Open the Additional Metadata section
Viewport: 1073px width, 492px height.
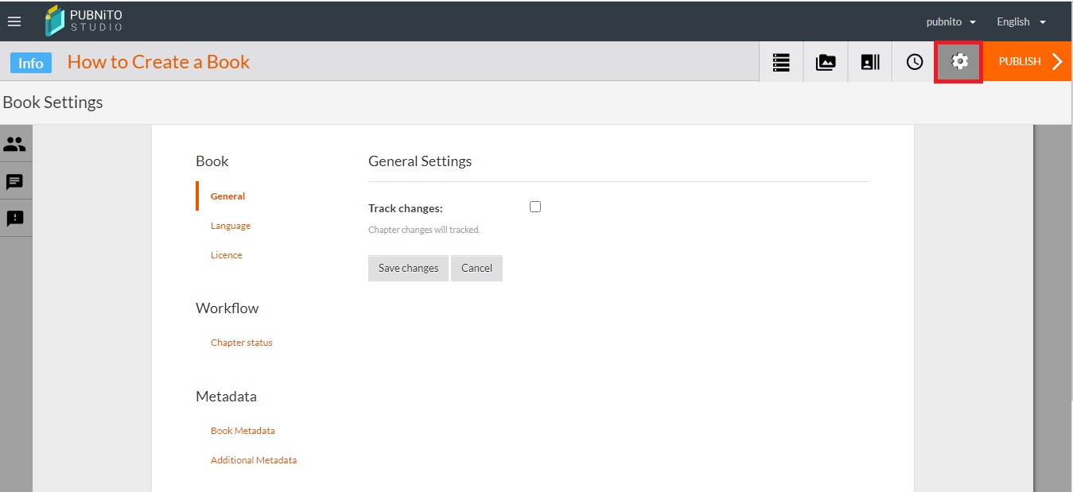pos(254,460)
